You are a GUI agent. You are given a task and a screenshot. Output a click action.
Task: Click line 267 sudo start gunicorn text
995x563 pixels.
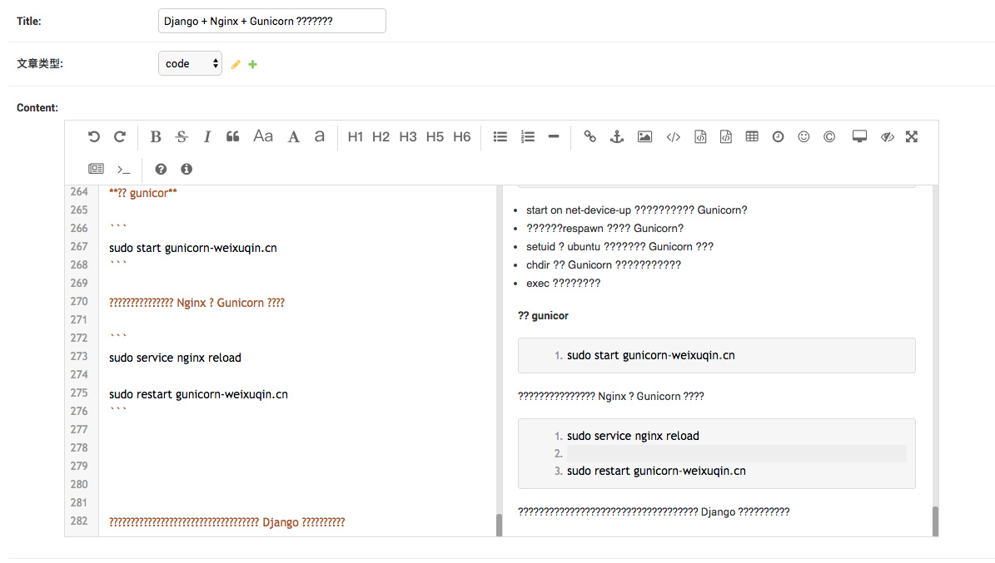click(193, 248)
